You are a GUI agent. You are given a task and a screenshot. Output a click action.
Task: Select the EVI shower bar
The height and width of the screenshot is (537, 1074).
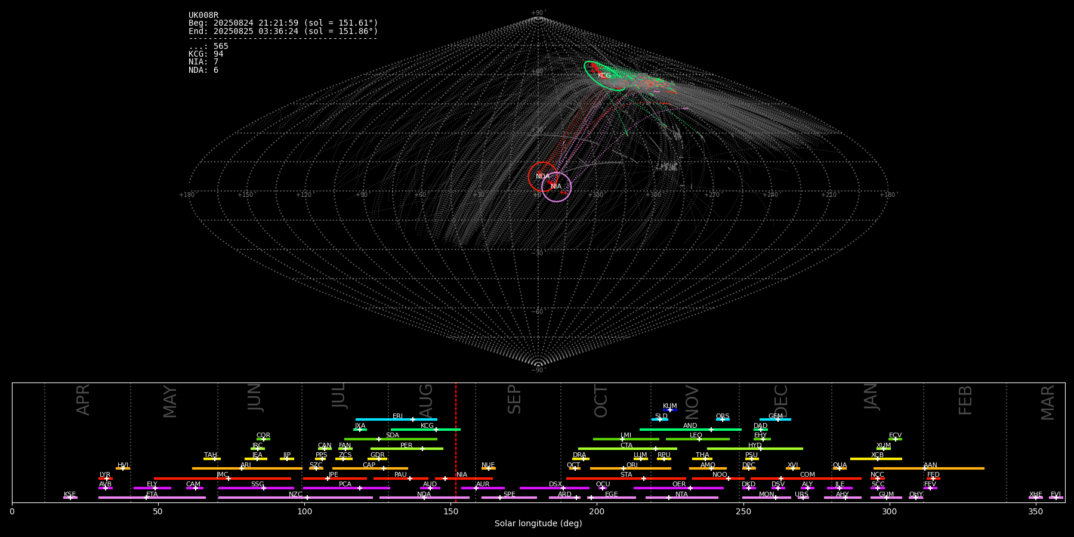(1056, 498)
